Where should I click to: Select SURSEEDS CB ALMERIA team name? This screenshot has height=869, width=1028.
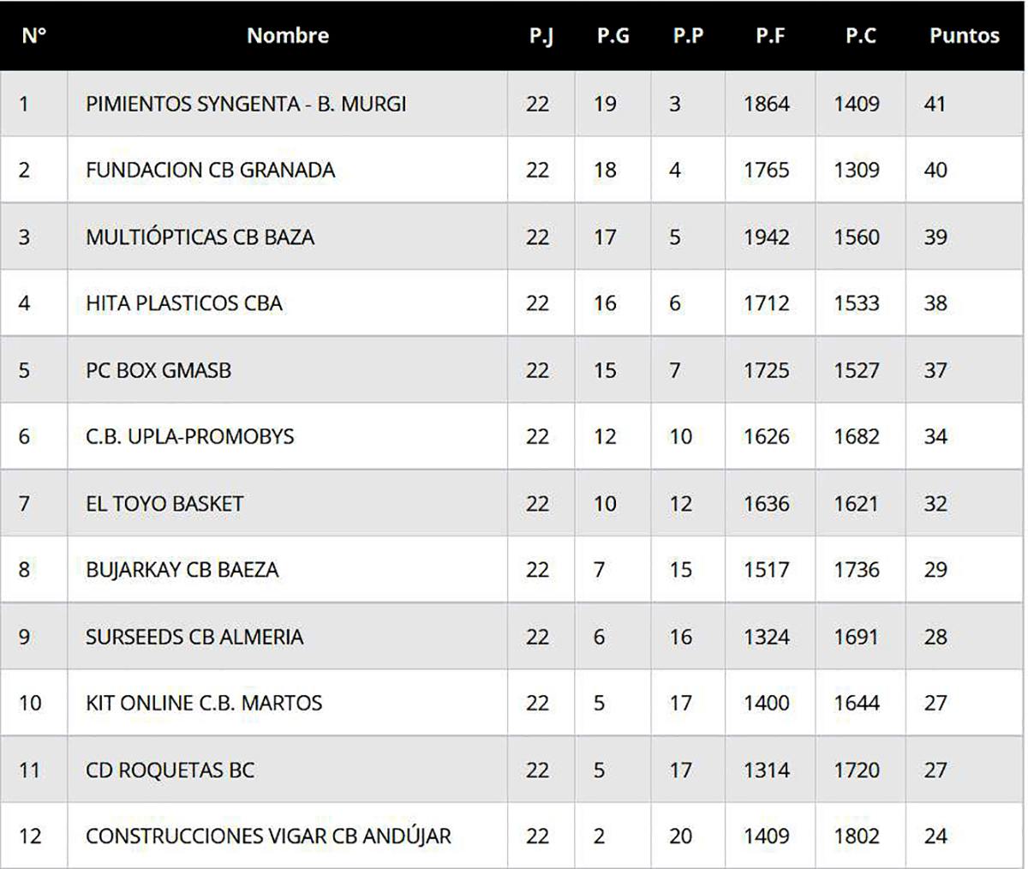194,637
